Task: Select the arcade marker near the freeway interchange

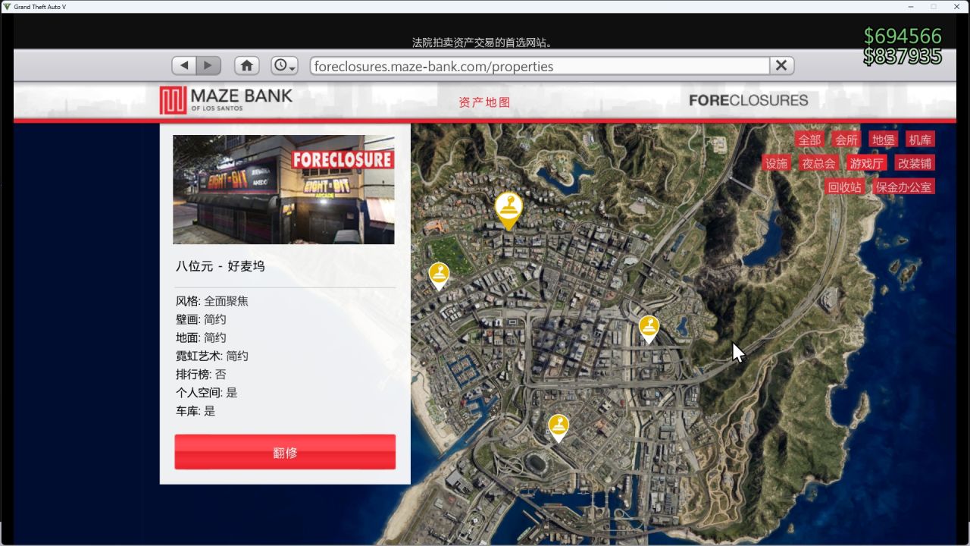Action: tap(649, 330)
